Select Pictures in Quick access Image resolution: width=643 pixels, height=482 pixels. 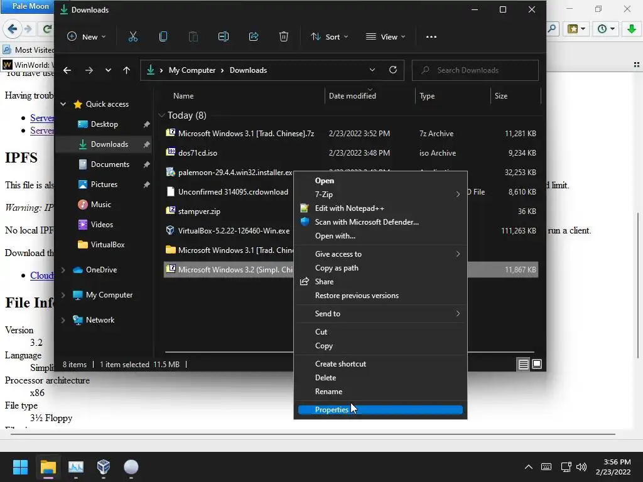(x=104, y=185)
